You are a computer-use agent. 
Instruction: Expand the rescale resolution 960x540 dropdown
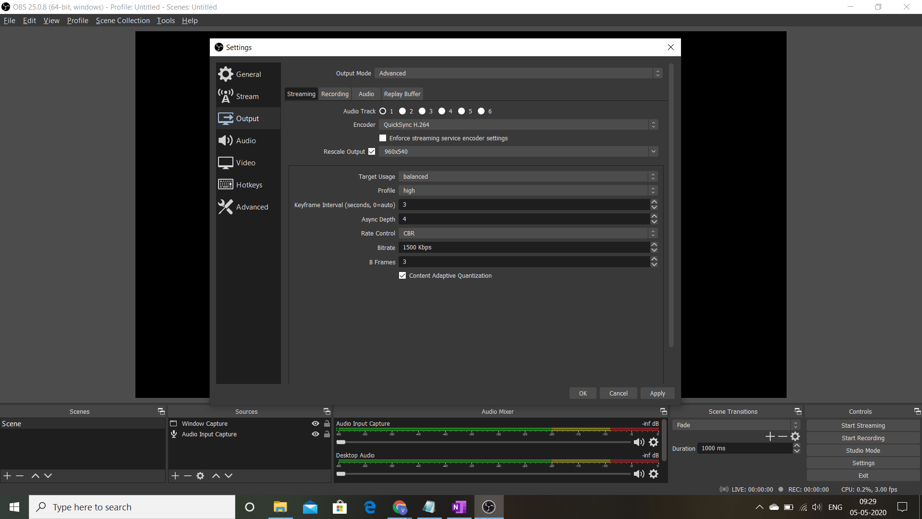point(519,151)
